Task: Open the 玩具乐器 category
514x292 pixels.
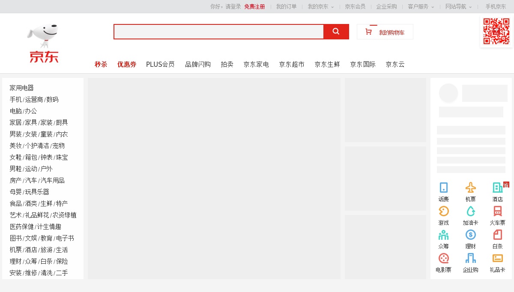Action: click(37, 192)
